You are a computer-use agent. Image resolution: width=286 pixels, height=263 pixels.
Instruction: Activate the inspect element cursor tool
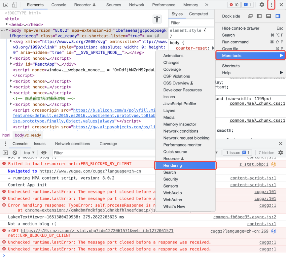point(5,5)
